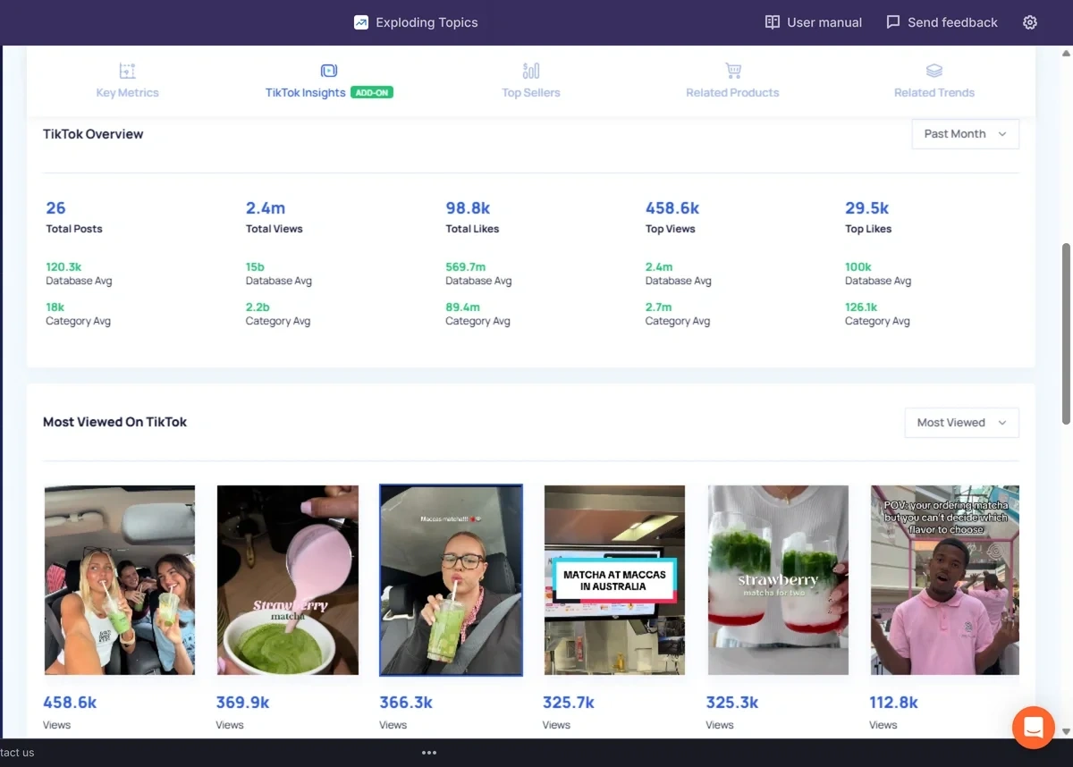
Task: Click the Exploding Topics logo icon
Action: click(x=361, y=21)
